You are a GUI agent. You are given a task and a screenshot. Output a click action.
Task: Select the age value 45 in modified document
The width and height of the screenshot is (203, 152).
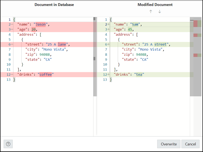pos(130,29)
